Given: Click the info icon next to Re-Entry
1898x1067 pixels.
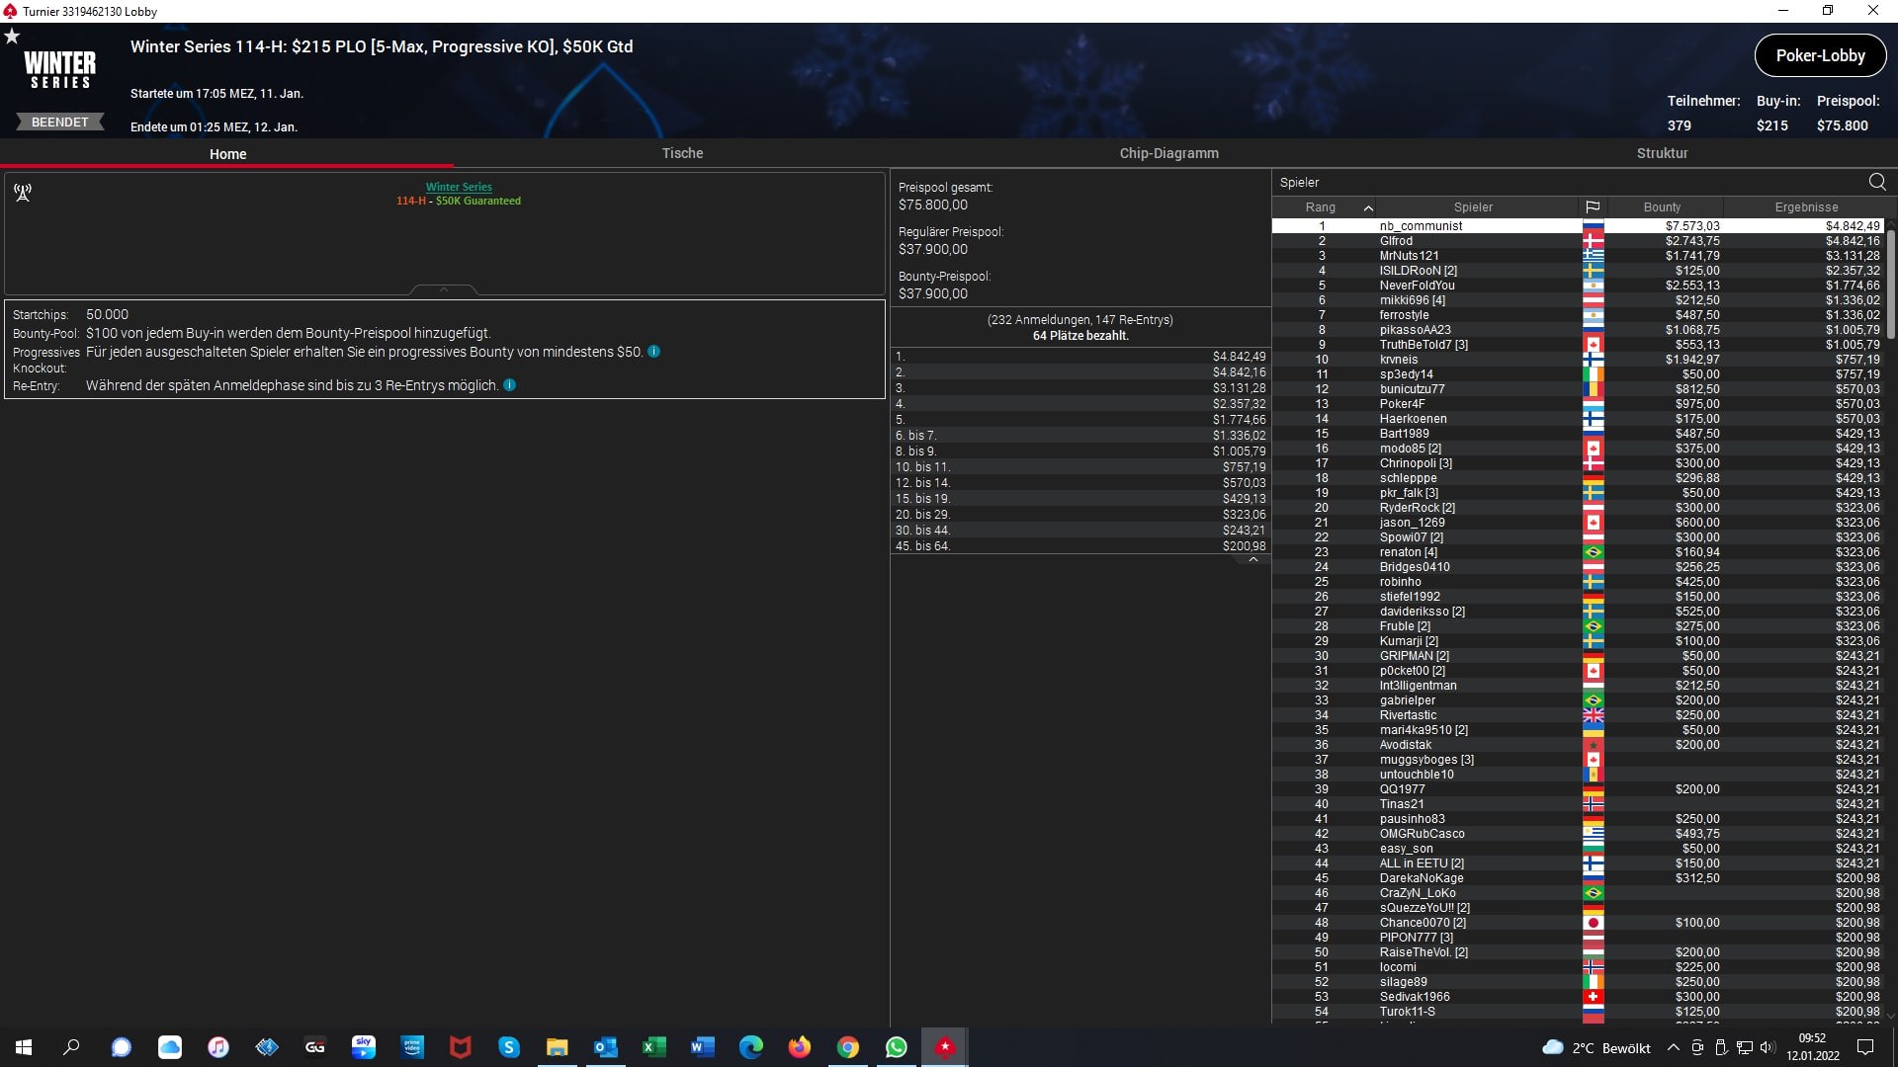Looking at the screenshot, I should click(510, 385).
